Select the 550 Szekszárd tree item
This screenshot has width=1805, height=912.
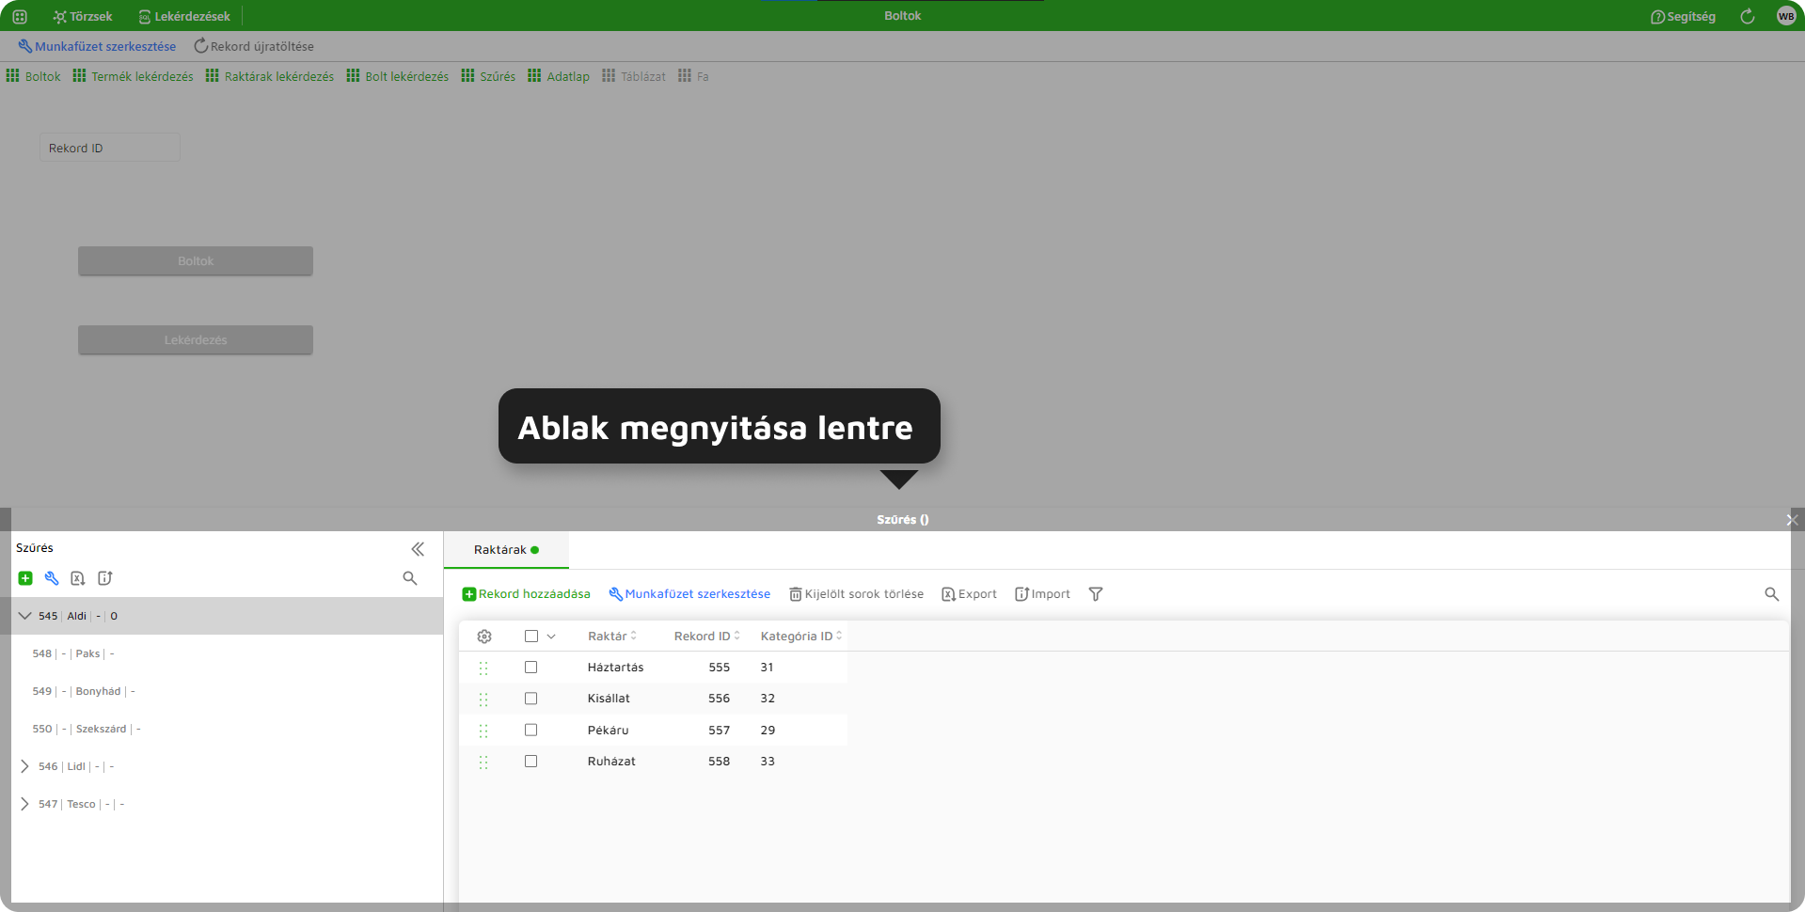[87, 729]
